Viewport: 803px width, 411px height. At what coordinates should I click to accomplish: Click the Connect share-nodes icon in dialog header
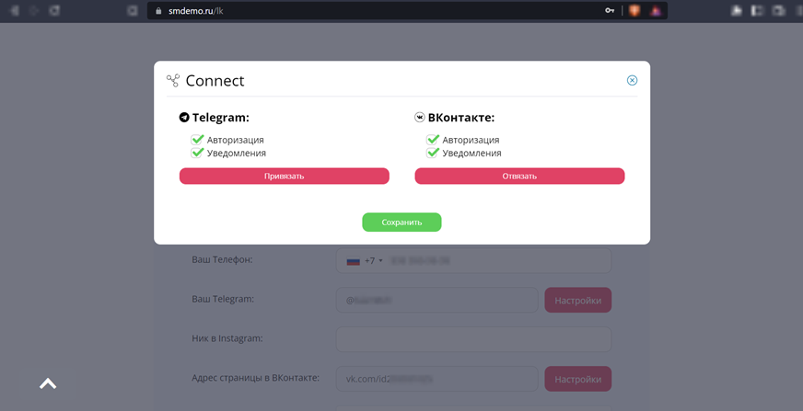[173, 80]
